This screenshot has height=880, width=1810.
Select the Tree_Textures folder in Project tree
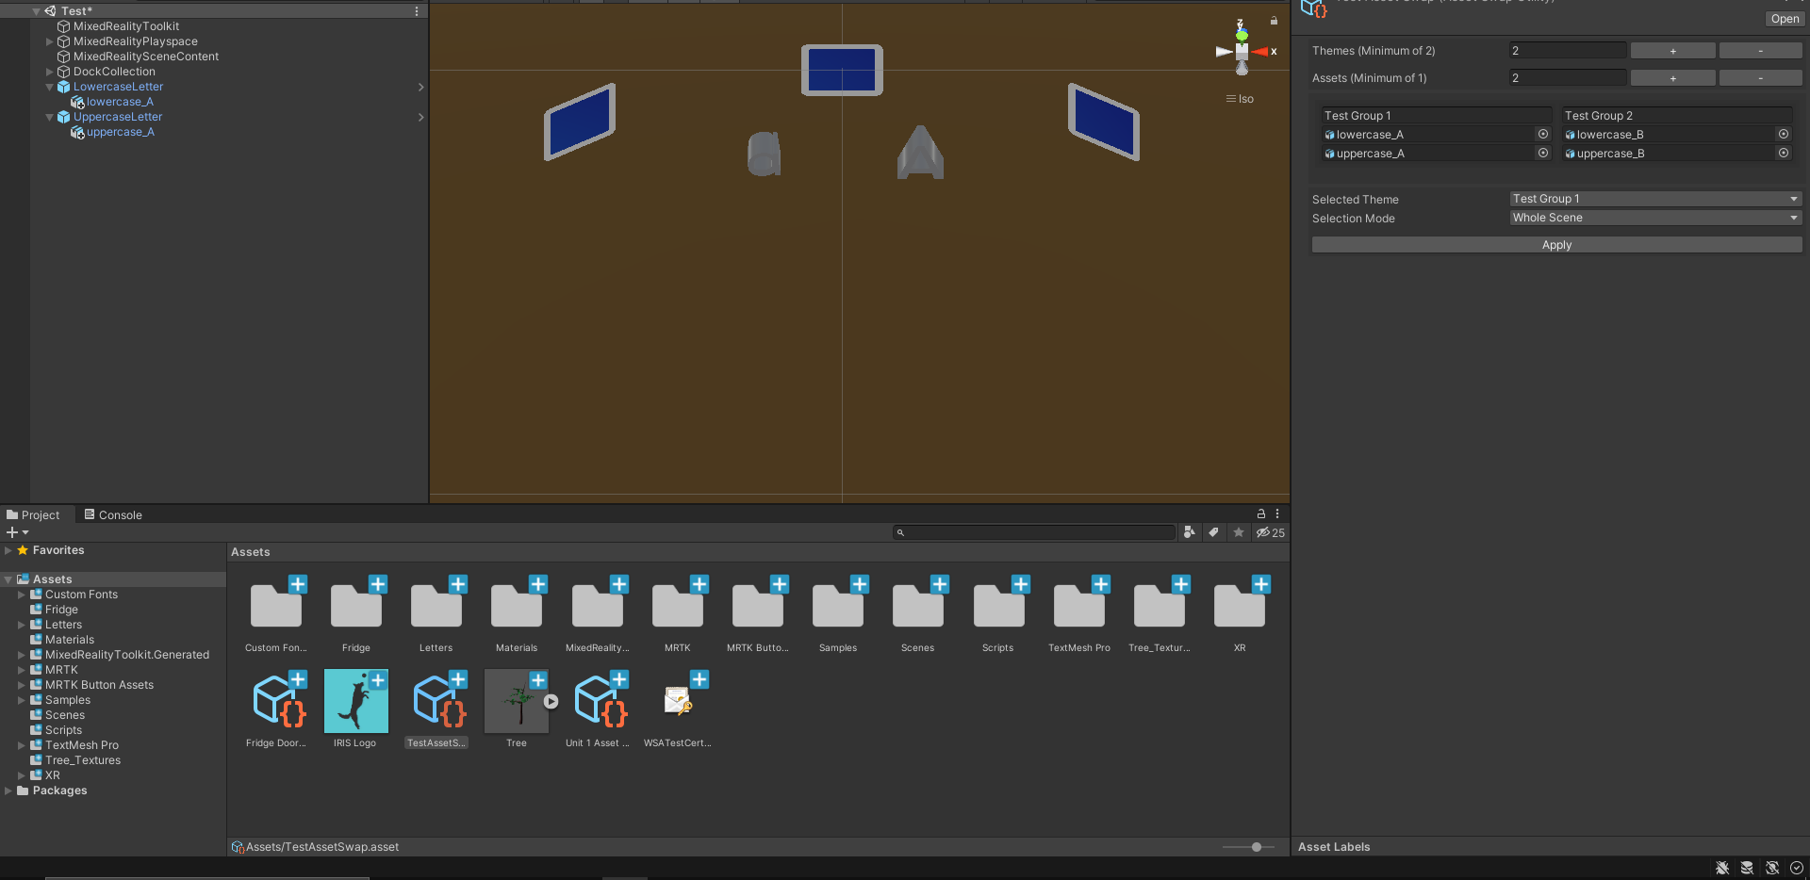pyautogui.click(x=83, y=760)
